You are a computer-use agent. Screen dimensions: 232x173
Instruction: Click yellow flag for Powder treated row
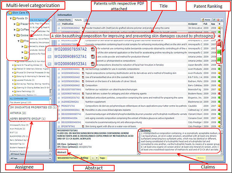[219, 28]
